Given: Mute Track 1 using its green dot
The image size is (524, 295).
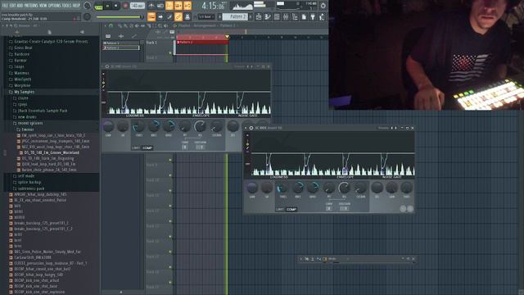Looking at the screenshot, I should tap(170, 52).
